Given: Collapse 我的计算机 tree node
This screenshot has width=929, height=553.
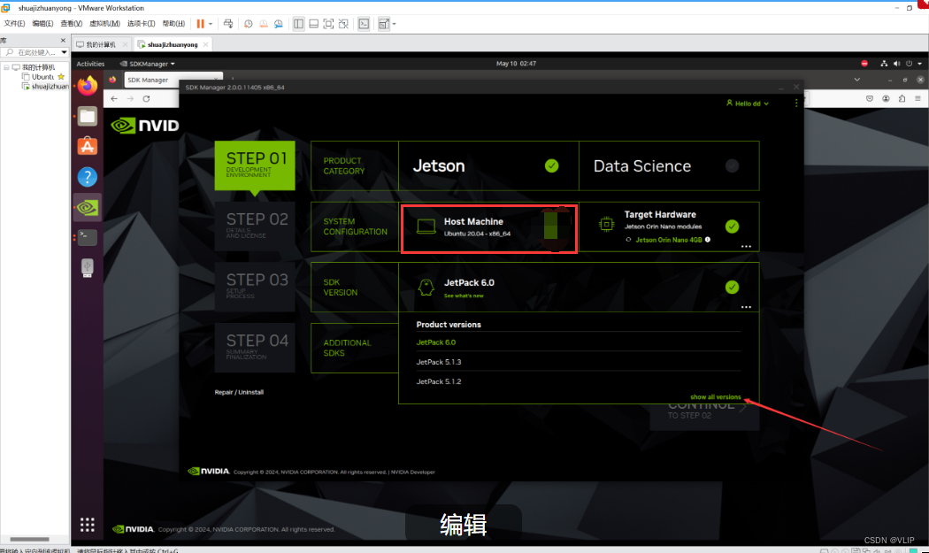Looking at the screenshot, I should coord(6,67).
